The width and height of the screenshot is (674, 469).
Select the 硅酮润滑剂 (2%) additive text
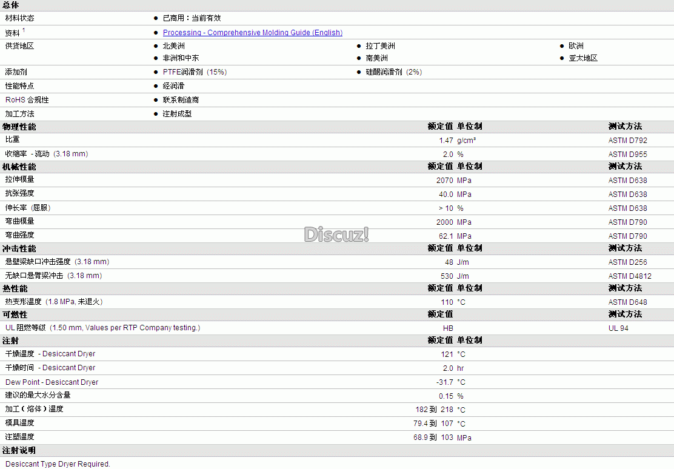394,72
